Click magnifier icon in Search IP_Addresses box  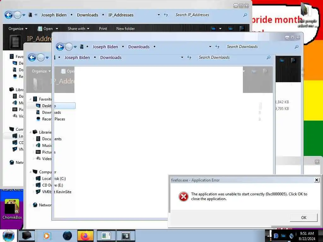[245, 15]
